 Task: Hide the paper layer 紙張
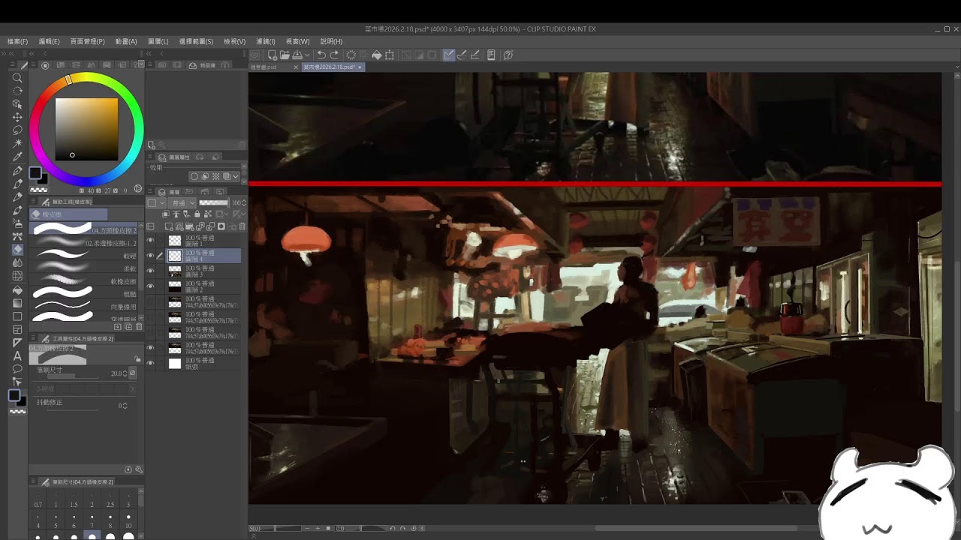click(x=150, y=363)
